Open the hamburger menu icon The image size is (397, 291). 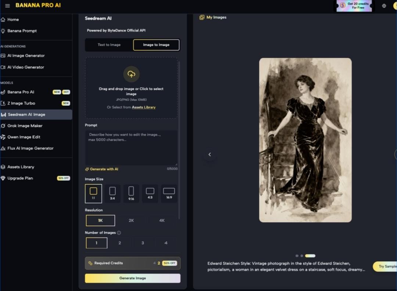(7, 6)
